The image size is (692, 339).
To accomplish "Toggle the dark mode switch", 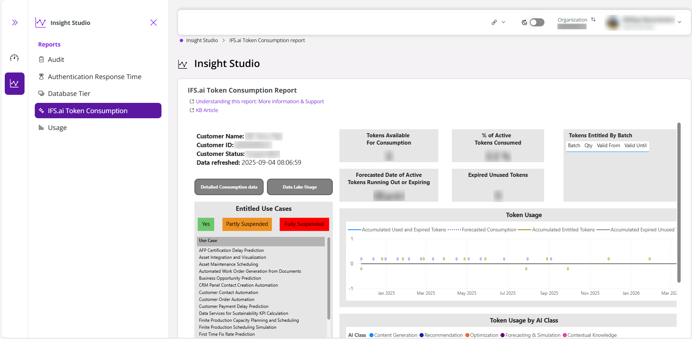I will tap(537, 22).
